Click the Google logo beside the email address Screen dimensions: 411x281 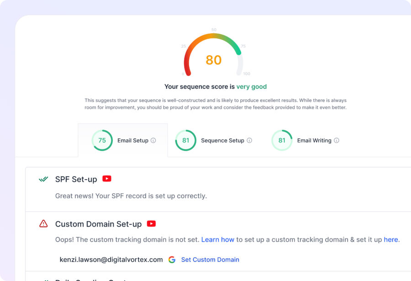tap(172, 260)
